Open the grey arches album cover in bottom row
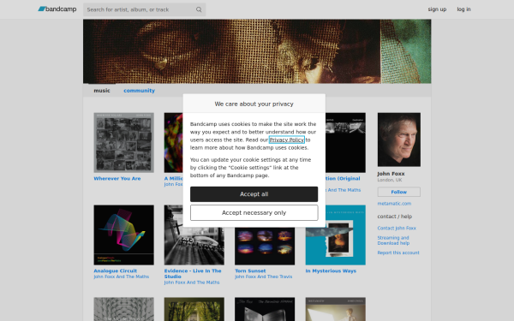The height and width of the screenshot is (321, 514). [x=123, y=309]
